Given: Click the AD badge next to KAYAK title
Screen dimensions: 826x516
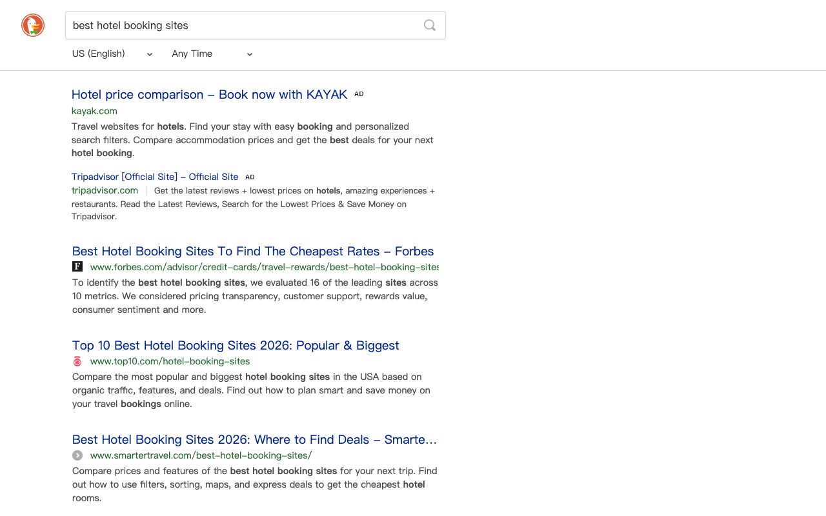Looking at the screenshot, I should coord(359,94).
